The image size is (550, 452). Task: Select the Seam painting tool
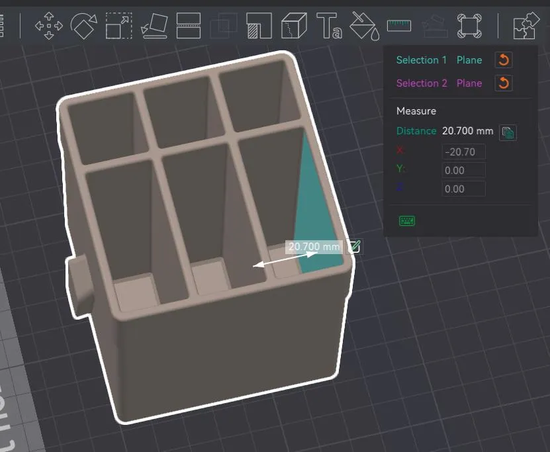(x=293, y=25)
